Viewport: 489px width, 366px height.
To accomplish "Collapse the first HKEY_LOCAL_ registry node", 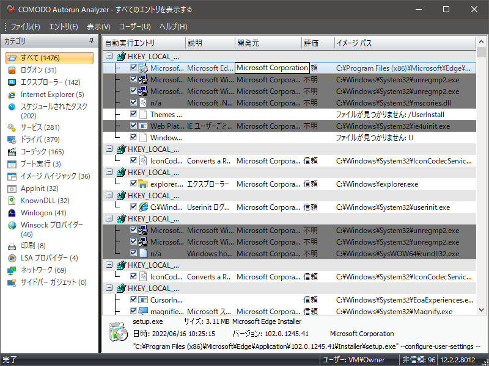I will (108, 56).
